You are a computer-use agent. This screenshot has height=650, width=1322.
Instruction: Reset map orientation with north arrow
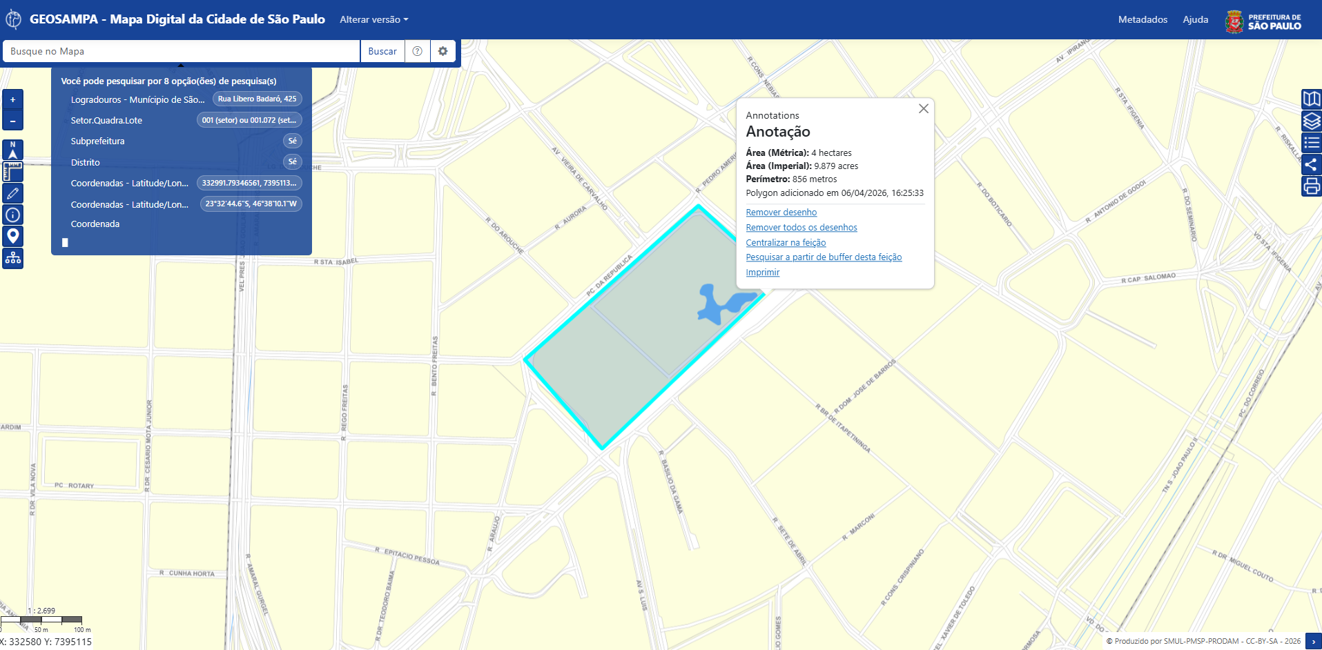pyautogui.click(x=12, y=150)
